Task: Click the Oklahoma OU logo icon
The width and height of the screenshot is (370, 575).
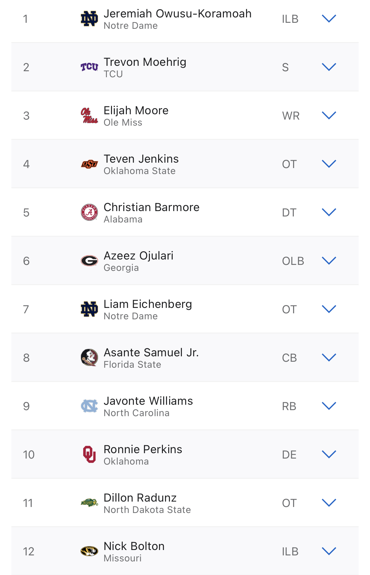Action: coord(89,454)
